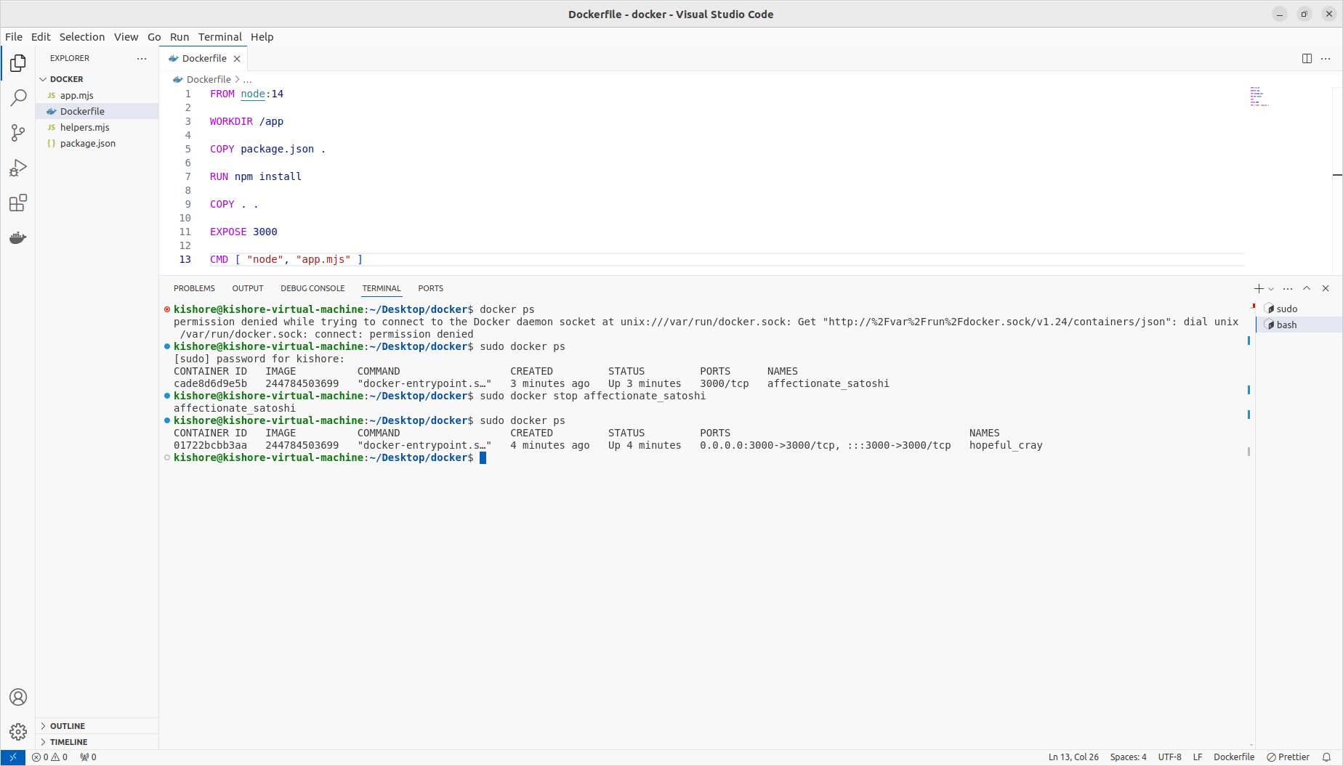This screenshot has height=766, width=1343.
Task: Expand the TIMELINE section
Action: pos(68,742)
